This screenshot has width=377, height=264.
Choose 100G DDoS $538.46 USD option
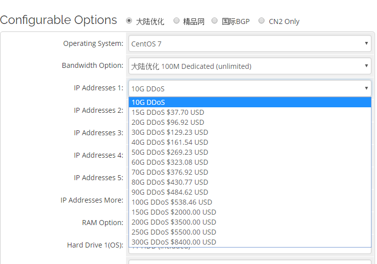click(x=249, y=202)
